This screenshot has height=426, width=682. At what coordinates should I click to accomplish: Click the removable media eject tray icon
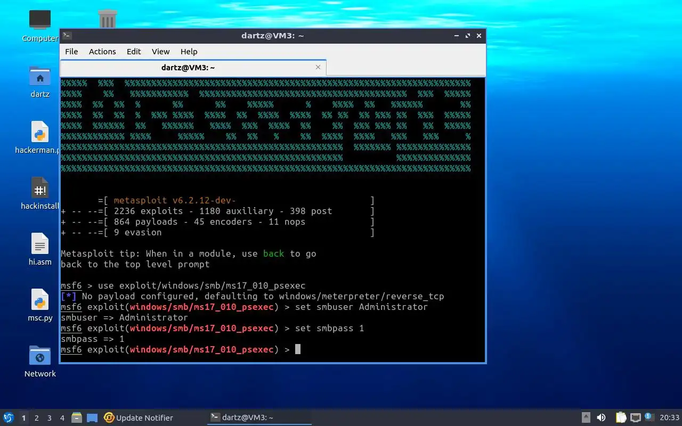coord(586,417)
